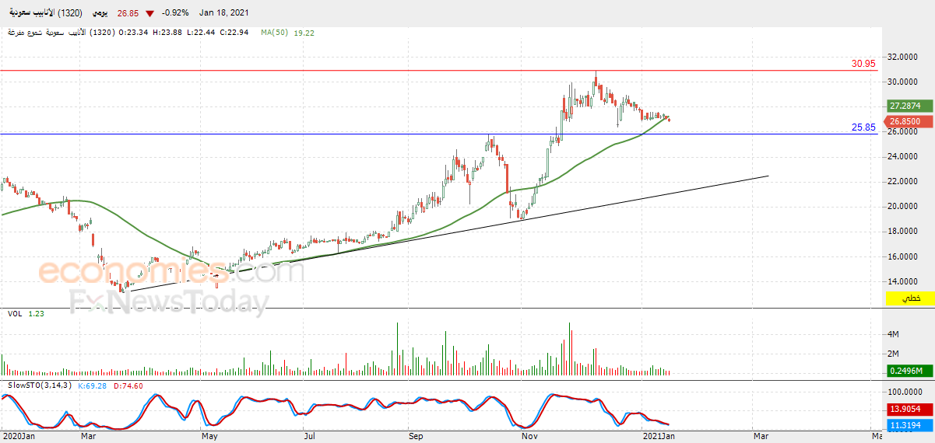Click the red down-triangle price change indicator
This screenshot has height=443, width=935.
coord(149,13)
